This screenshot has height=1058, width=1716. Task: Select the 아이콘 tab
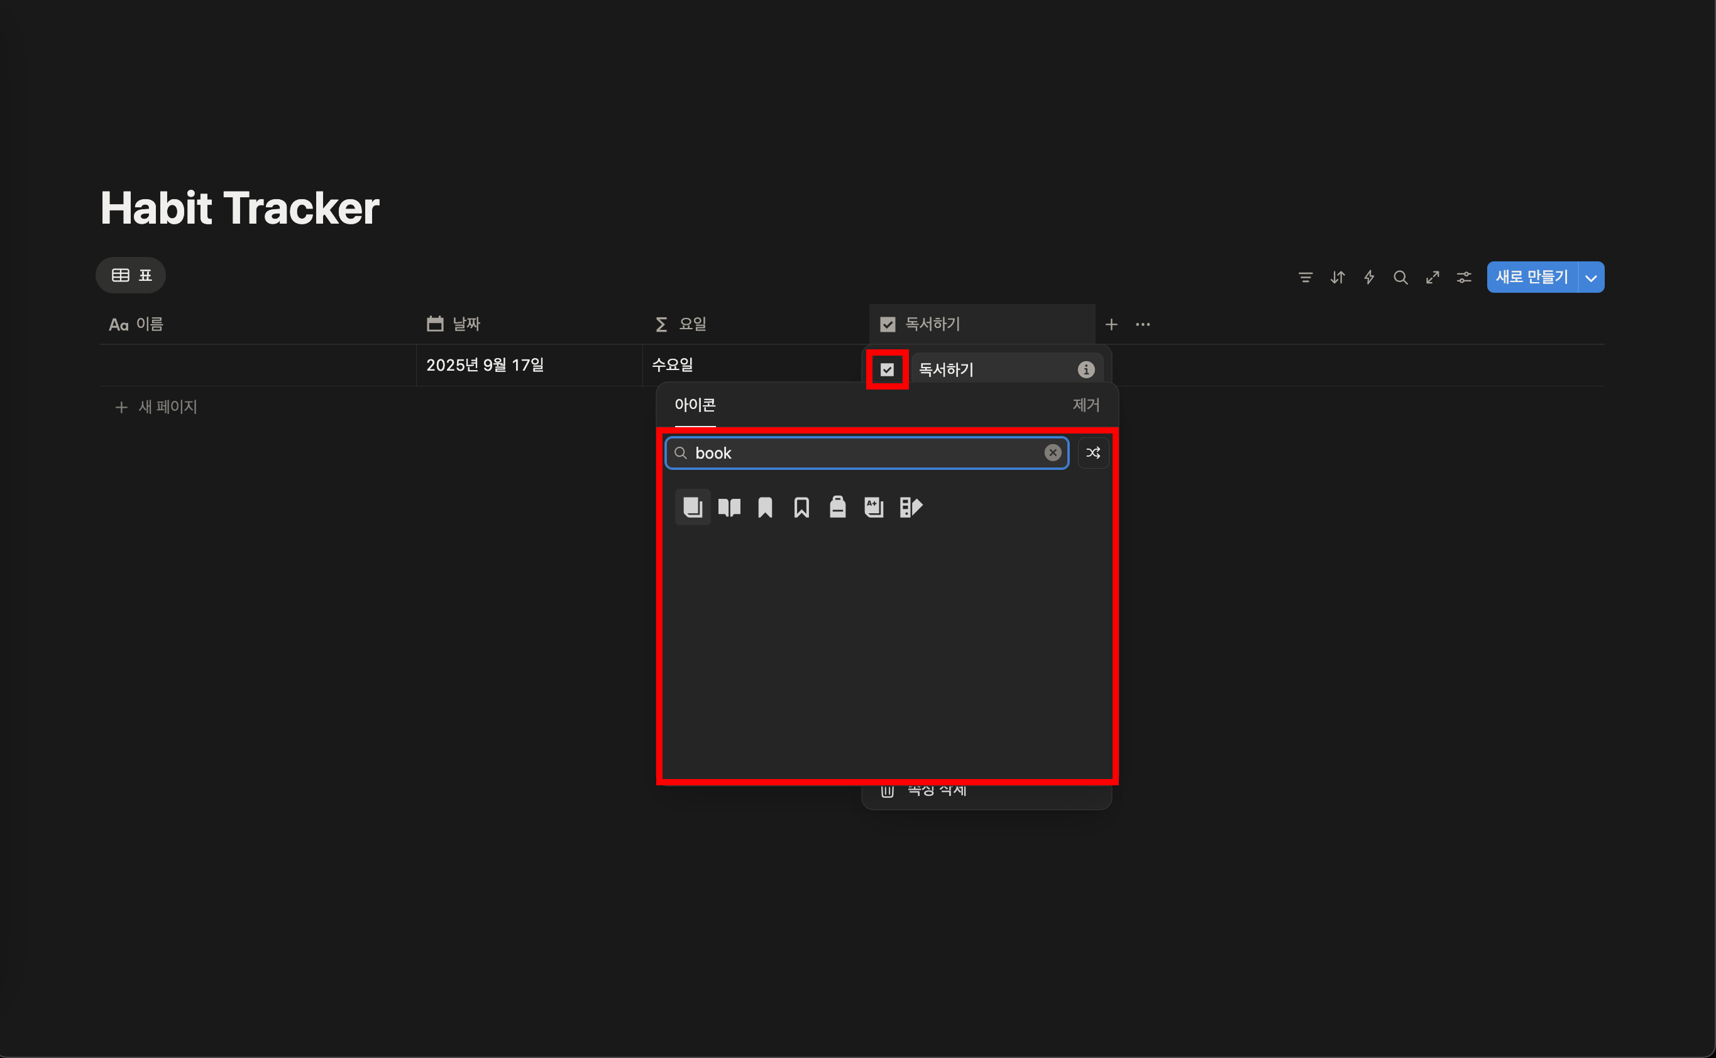click(695, 405)
